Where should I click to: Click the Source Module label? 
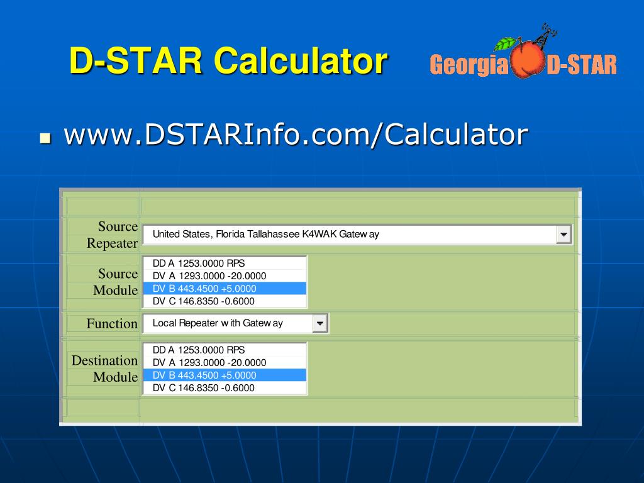(x=116, y=282)
